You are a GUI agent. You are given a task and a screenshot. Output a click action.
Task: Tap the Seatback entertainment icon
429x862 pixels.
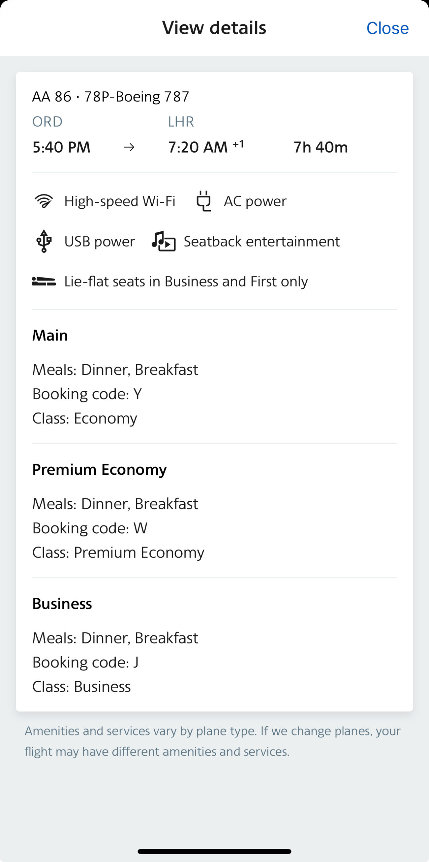point(163,241)
